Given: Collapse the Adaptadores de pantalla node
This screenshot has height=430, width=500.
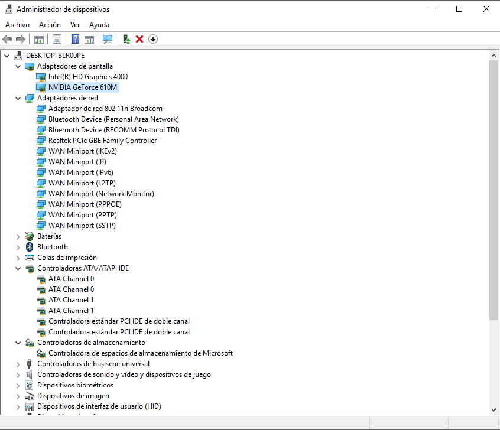Looking at the screenshot, I should 18,66.
